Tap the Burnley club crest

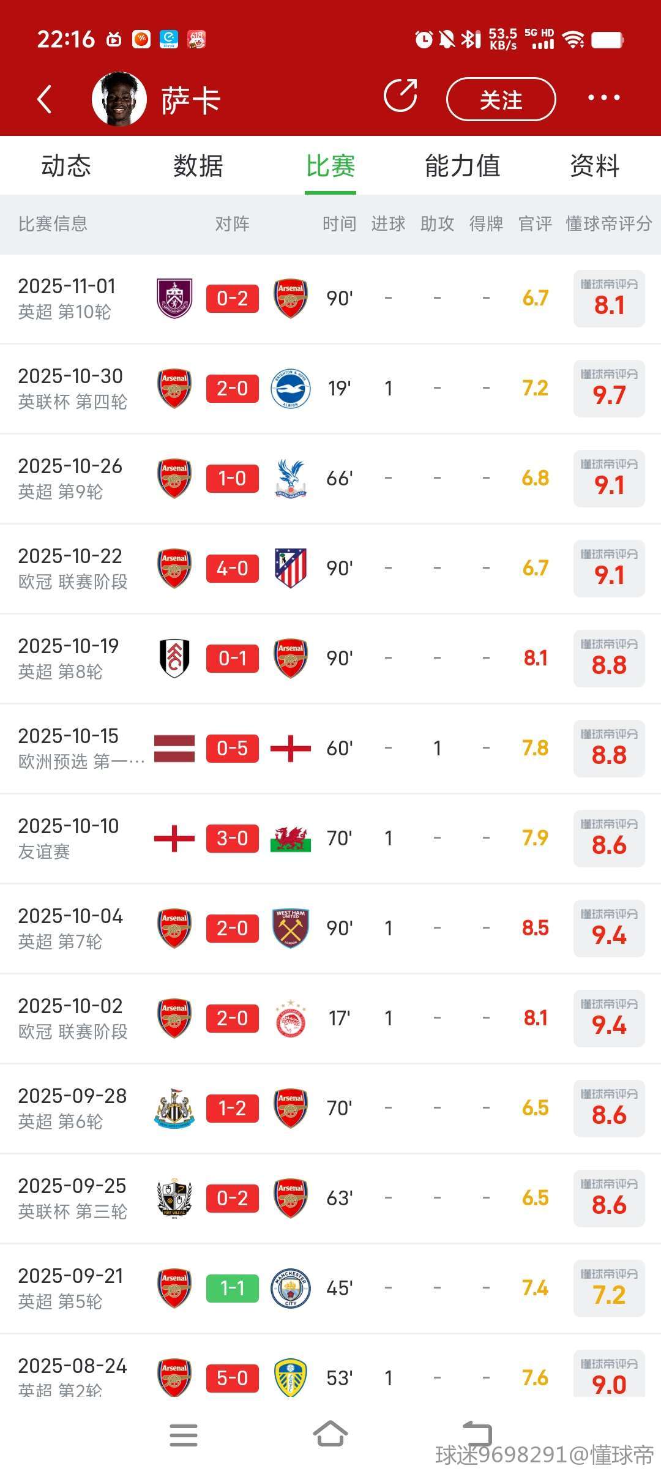[174, 298]
